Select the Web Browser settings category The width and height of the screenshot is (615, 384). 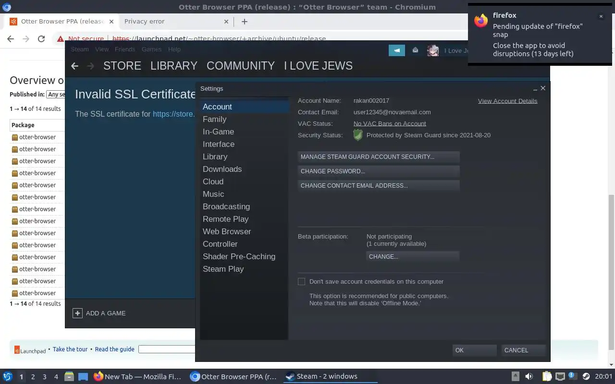click(x=245, y=231)
